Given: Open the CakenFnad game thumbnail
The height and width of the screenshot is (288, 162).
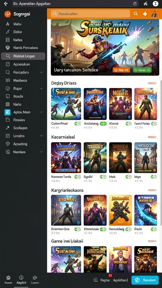Looking at the screenshot, I should coord(66,104).
